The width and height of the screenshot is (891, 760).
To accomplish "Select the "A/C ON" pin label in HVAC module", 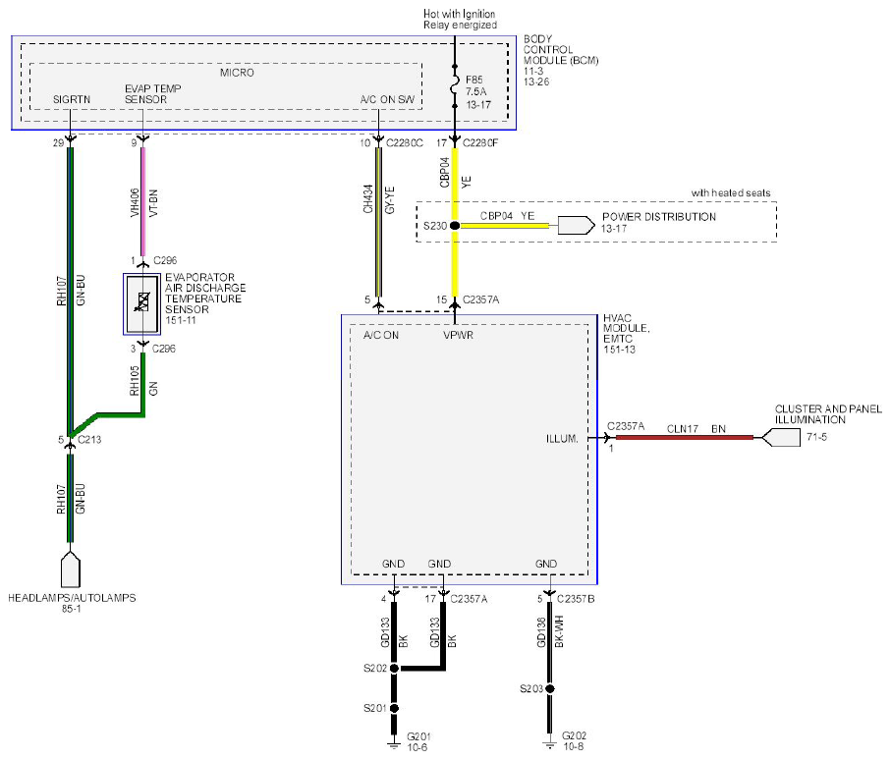I will (381, 335).
